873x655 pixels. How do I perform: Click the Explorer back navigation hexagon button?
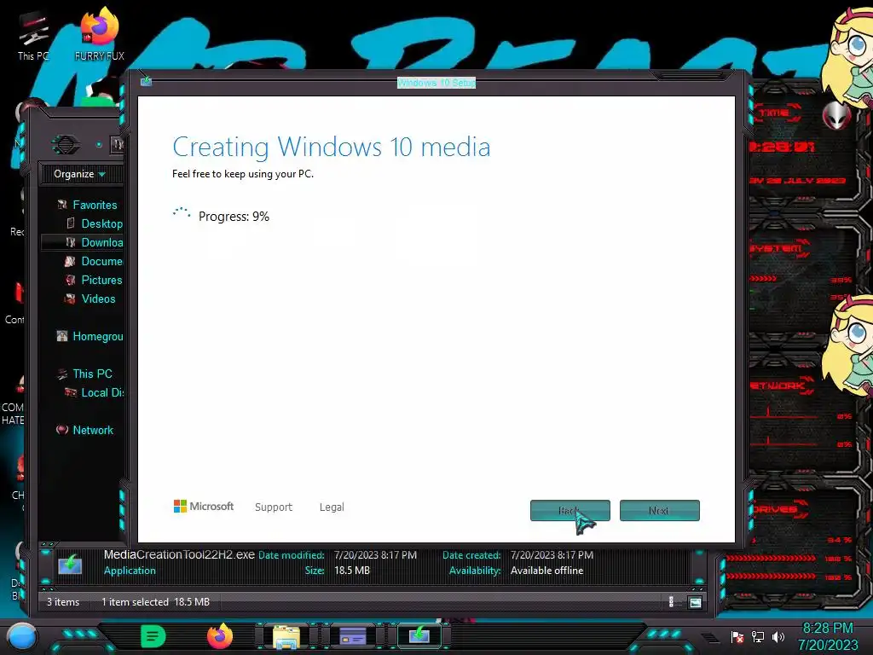(66, 145)
